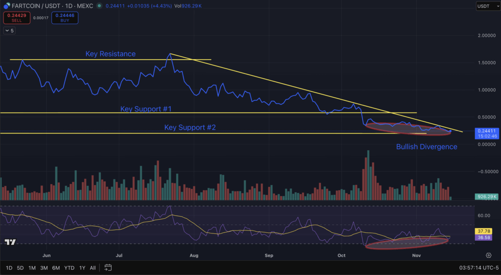This screenshot has height=275, width=501.
Task: Select the YTD time range
Action: (x=69, y=268)
